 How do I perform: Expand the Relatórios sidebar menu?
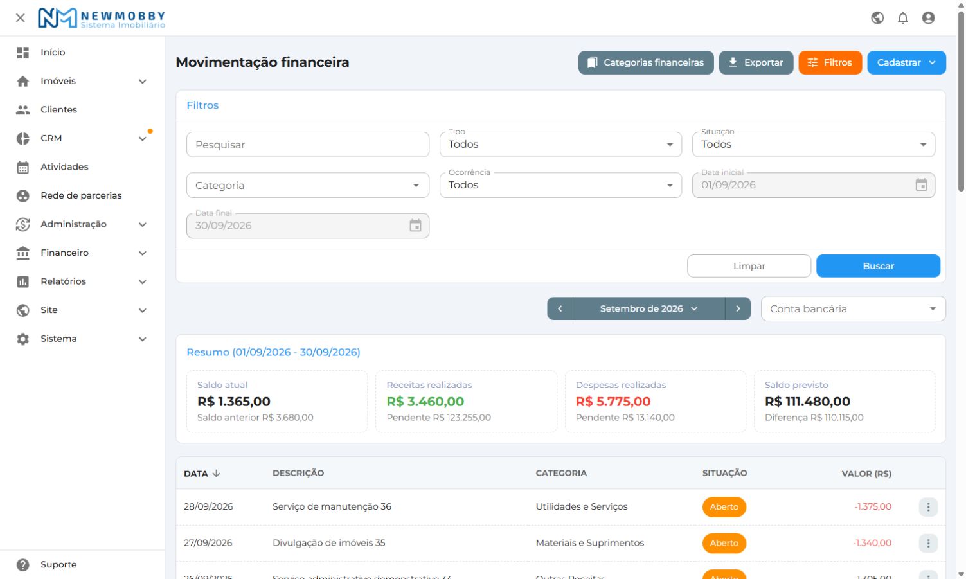click(82, 281)
